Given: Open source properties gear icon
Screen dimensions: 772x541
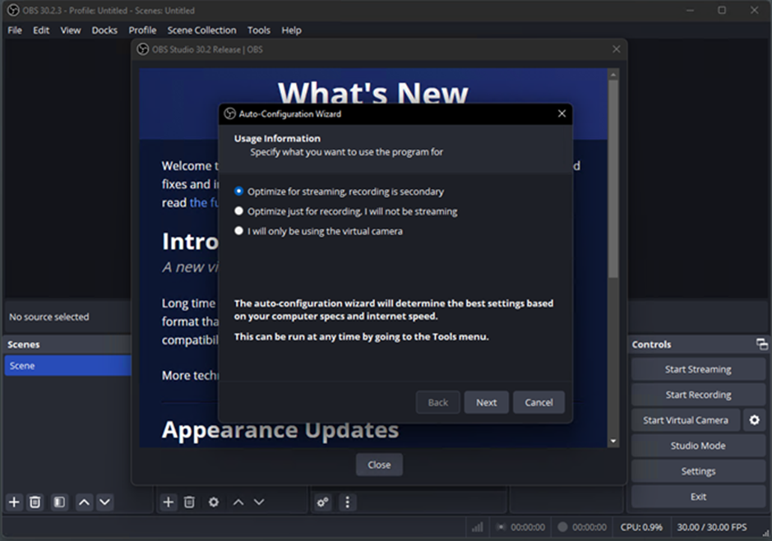Looking at the screenshot, I should pos(214,502).
